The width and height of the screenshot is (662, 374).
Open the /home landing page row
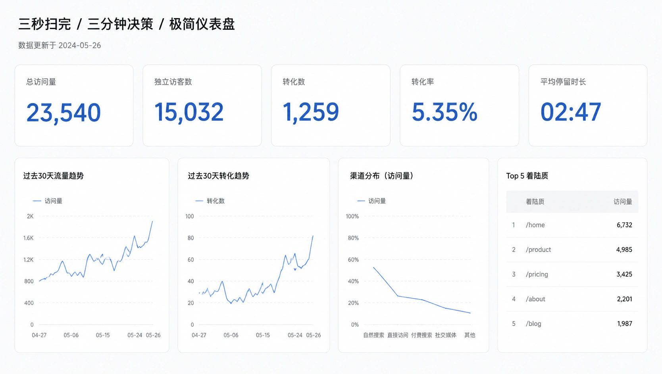click(x=572, y=225)
